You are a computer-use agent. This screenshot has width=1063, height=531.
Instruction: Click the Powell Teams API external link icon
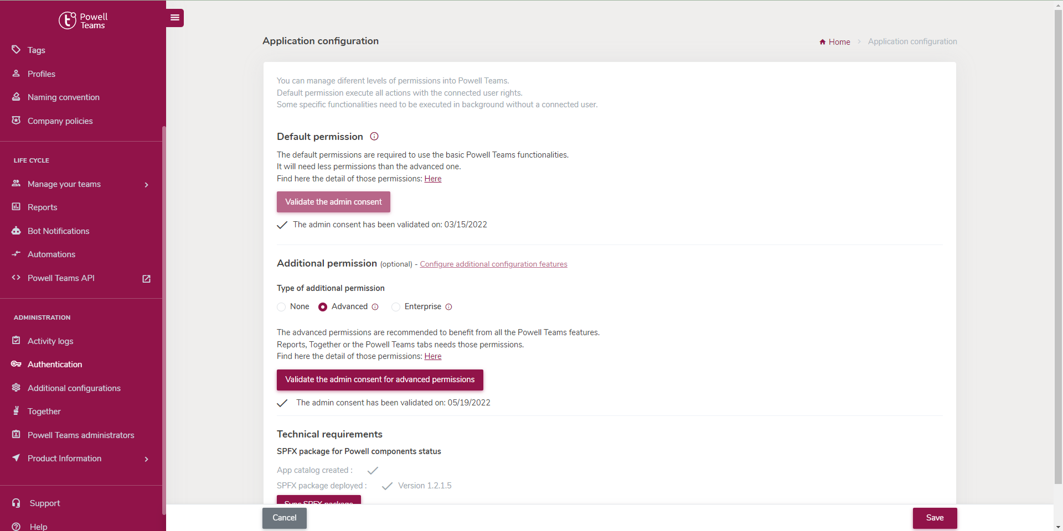tap(146, 279)
